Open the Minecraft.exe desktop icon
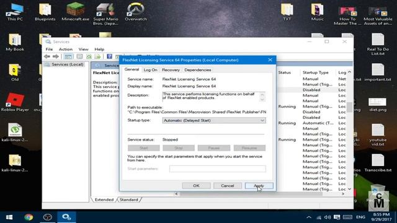This screenshot has width=397, height=223. tap(75, 12)
